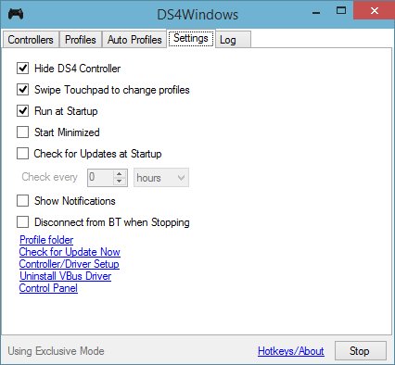View the Log tab
395x365 pixels.
(233, 40)
